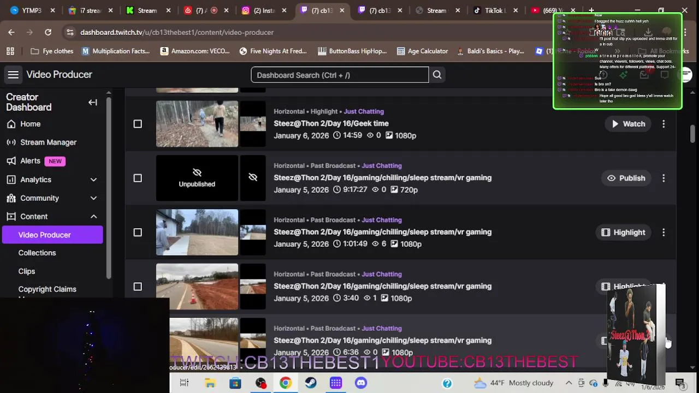699x393 pixels.
Task: Open the 1:01:49 broadcast thumbnail
Action: pos(197,233)
